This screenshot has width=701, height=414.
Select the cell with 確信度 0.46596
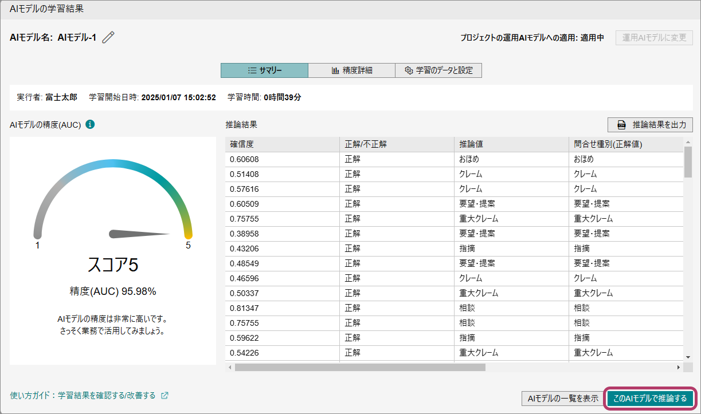(282, 278)
